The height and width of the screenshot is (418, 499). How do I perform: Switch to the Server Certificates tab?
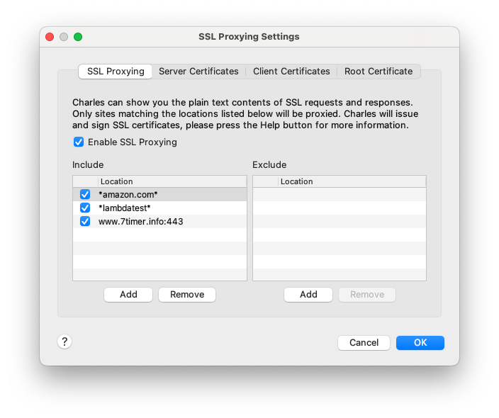[x=198, y=72]
